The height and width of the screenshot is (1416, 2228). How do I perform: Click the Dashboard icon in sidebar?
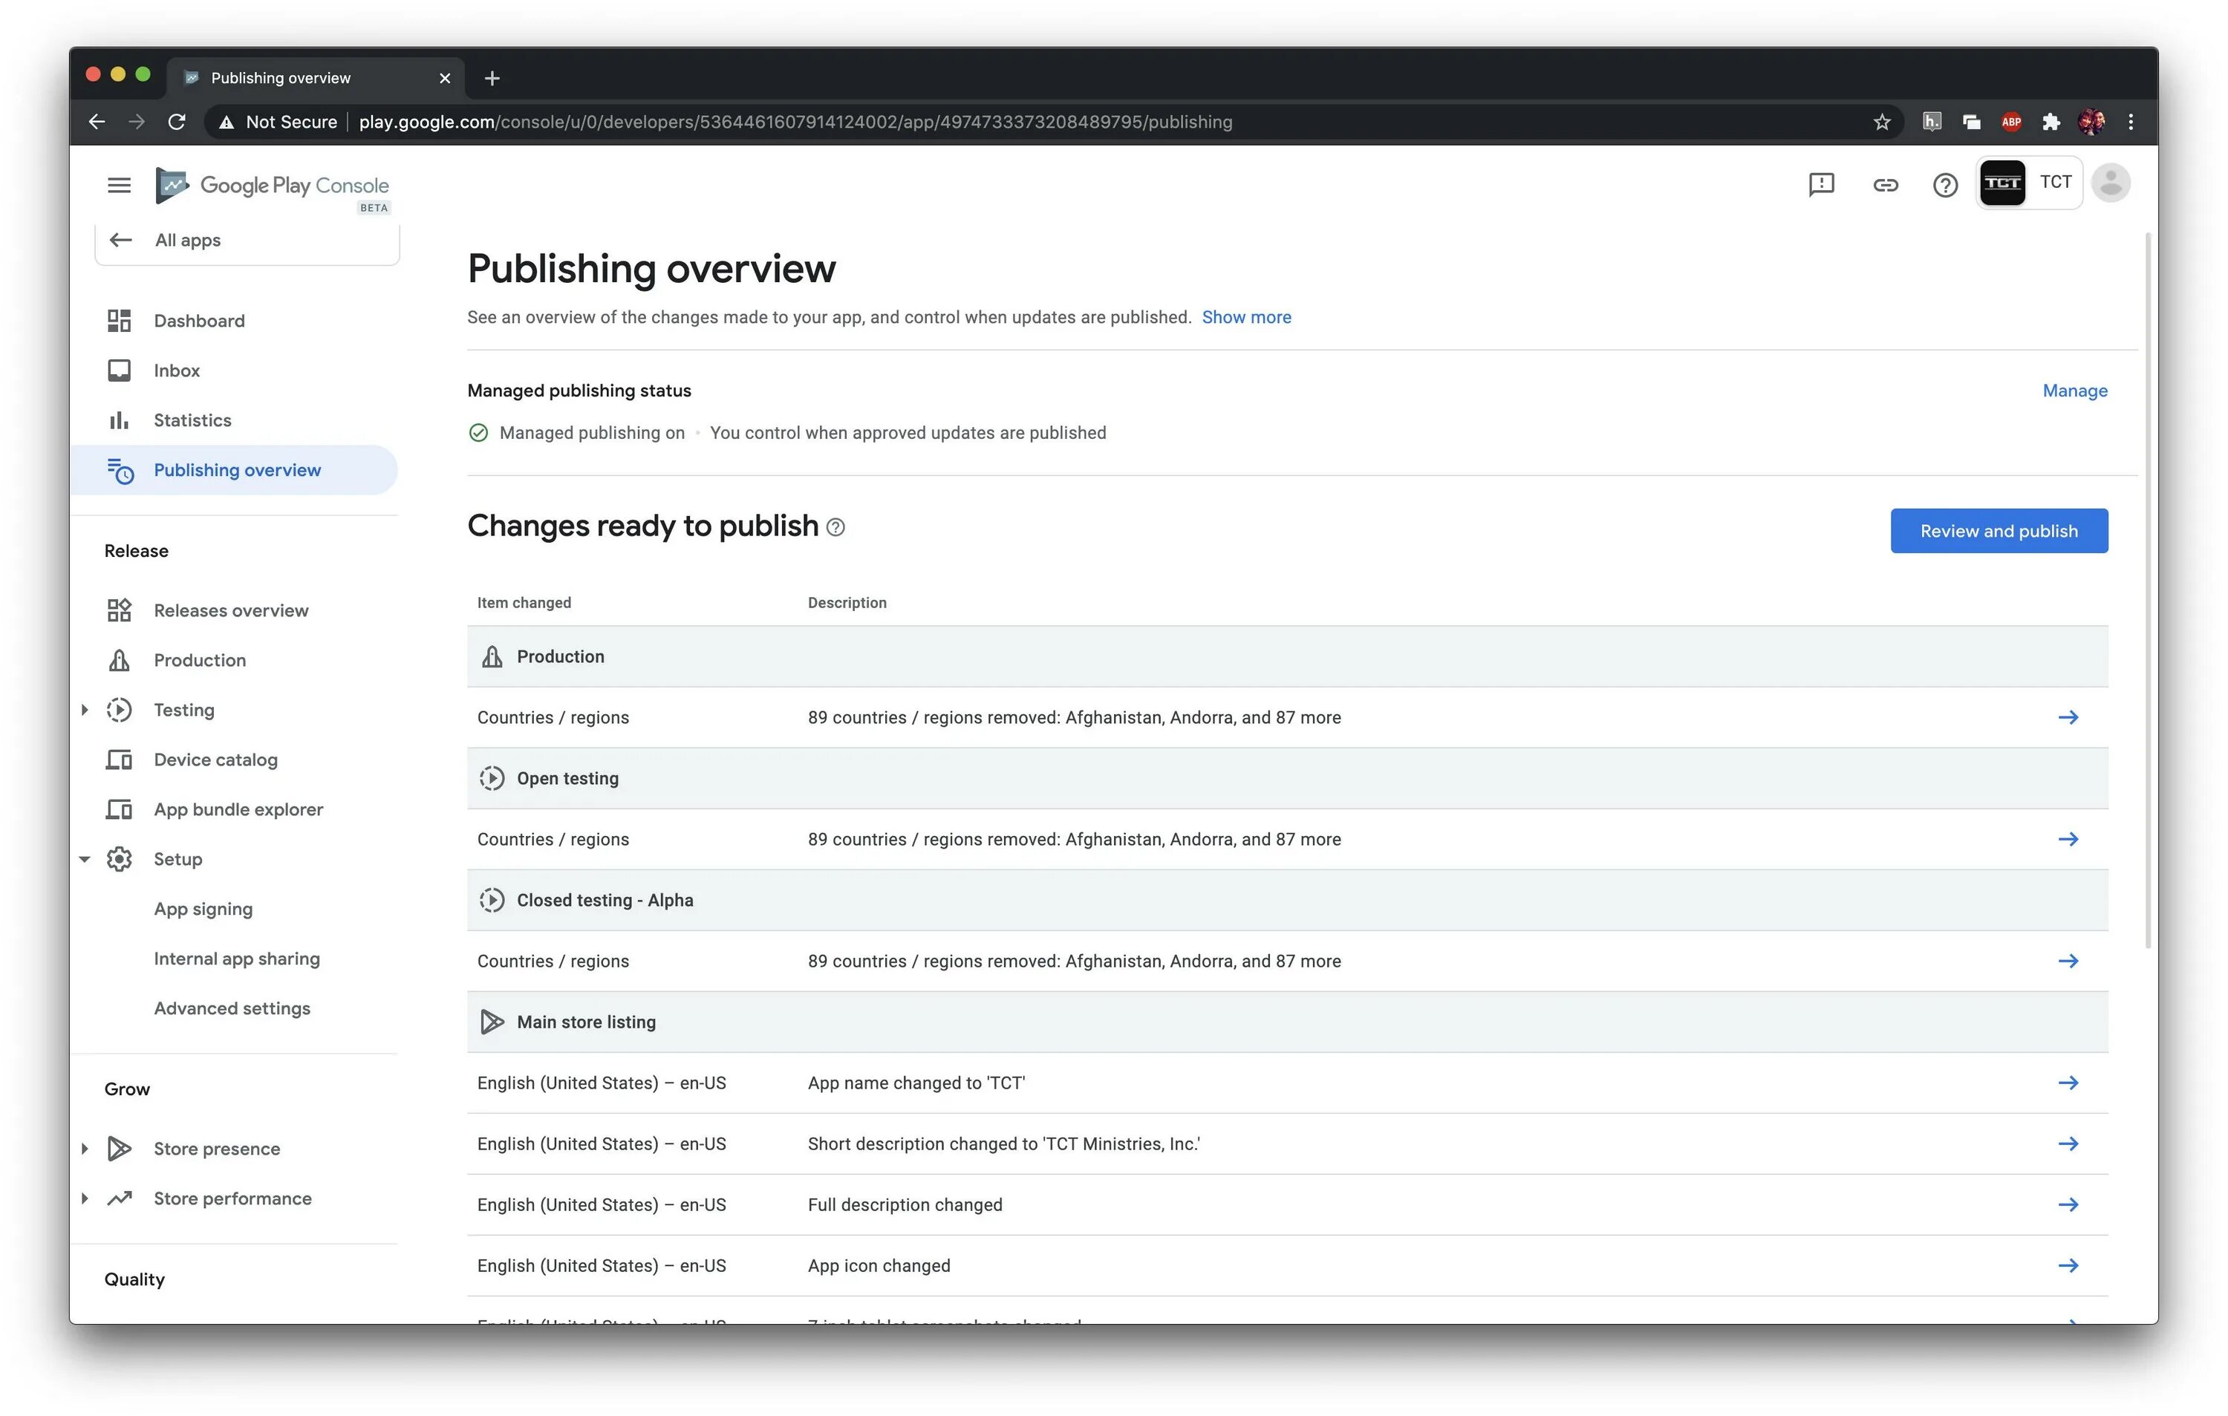[x=119, y=320]
